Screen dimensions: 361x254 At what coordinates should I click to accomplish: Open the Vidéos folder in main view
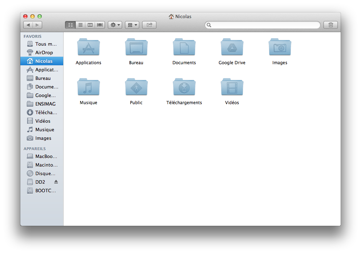tap(232, 87)
